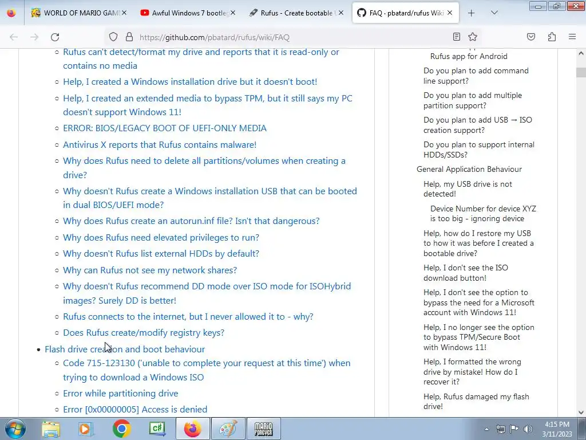Open 'Rufus connects to the internet' link
This screenshot has height=440, width=586.
pos(188,316)
